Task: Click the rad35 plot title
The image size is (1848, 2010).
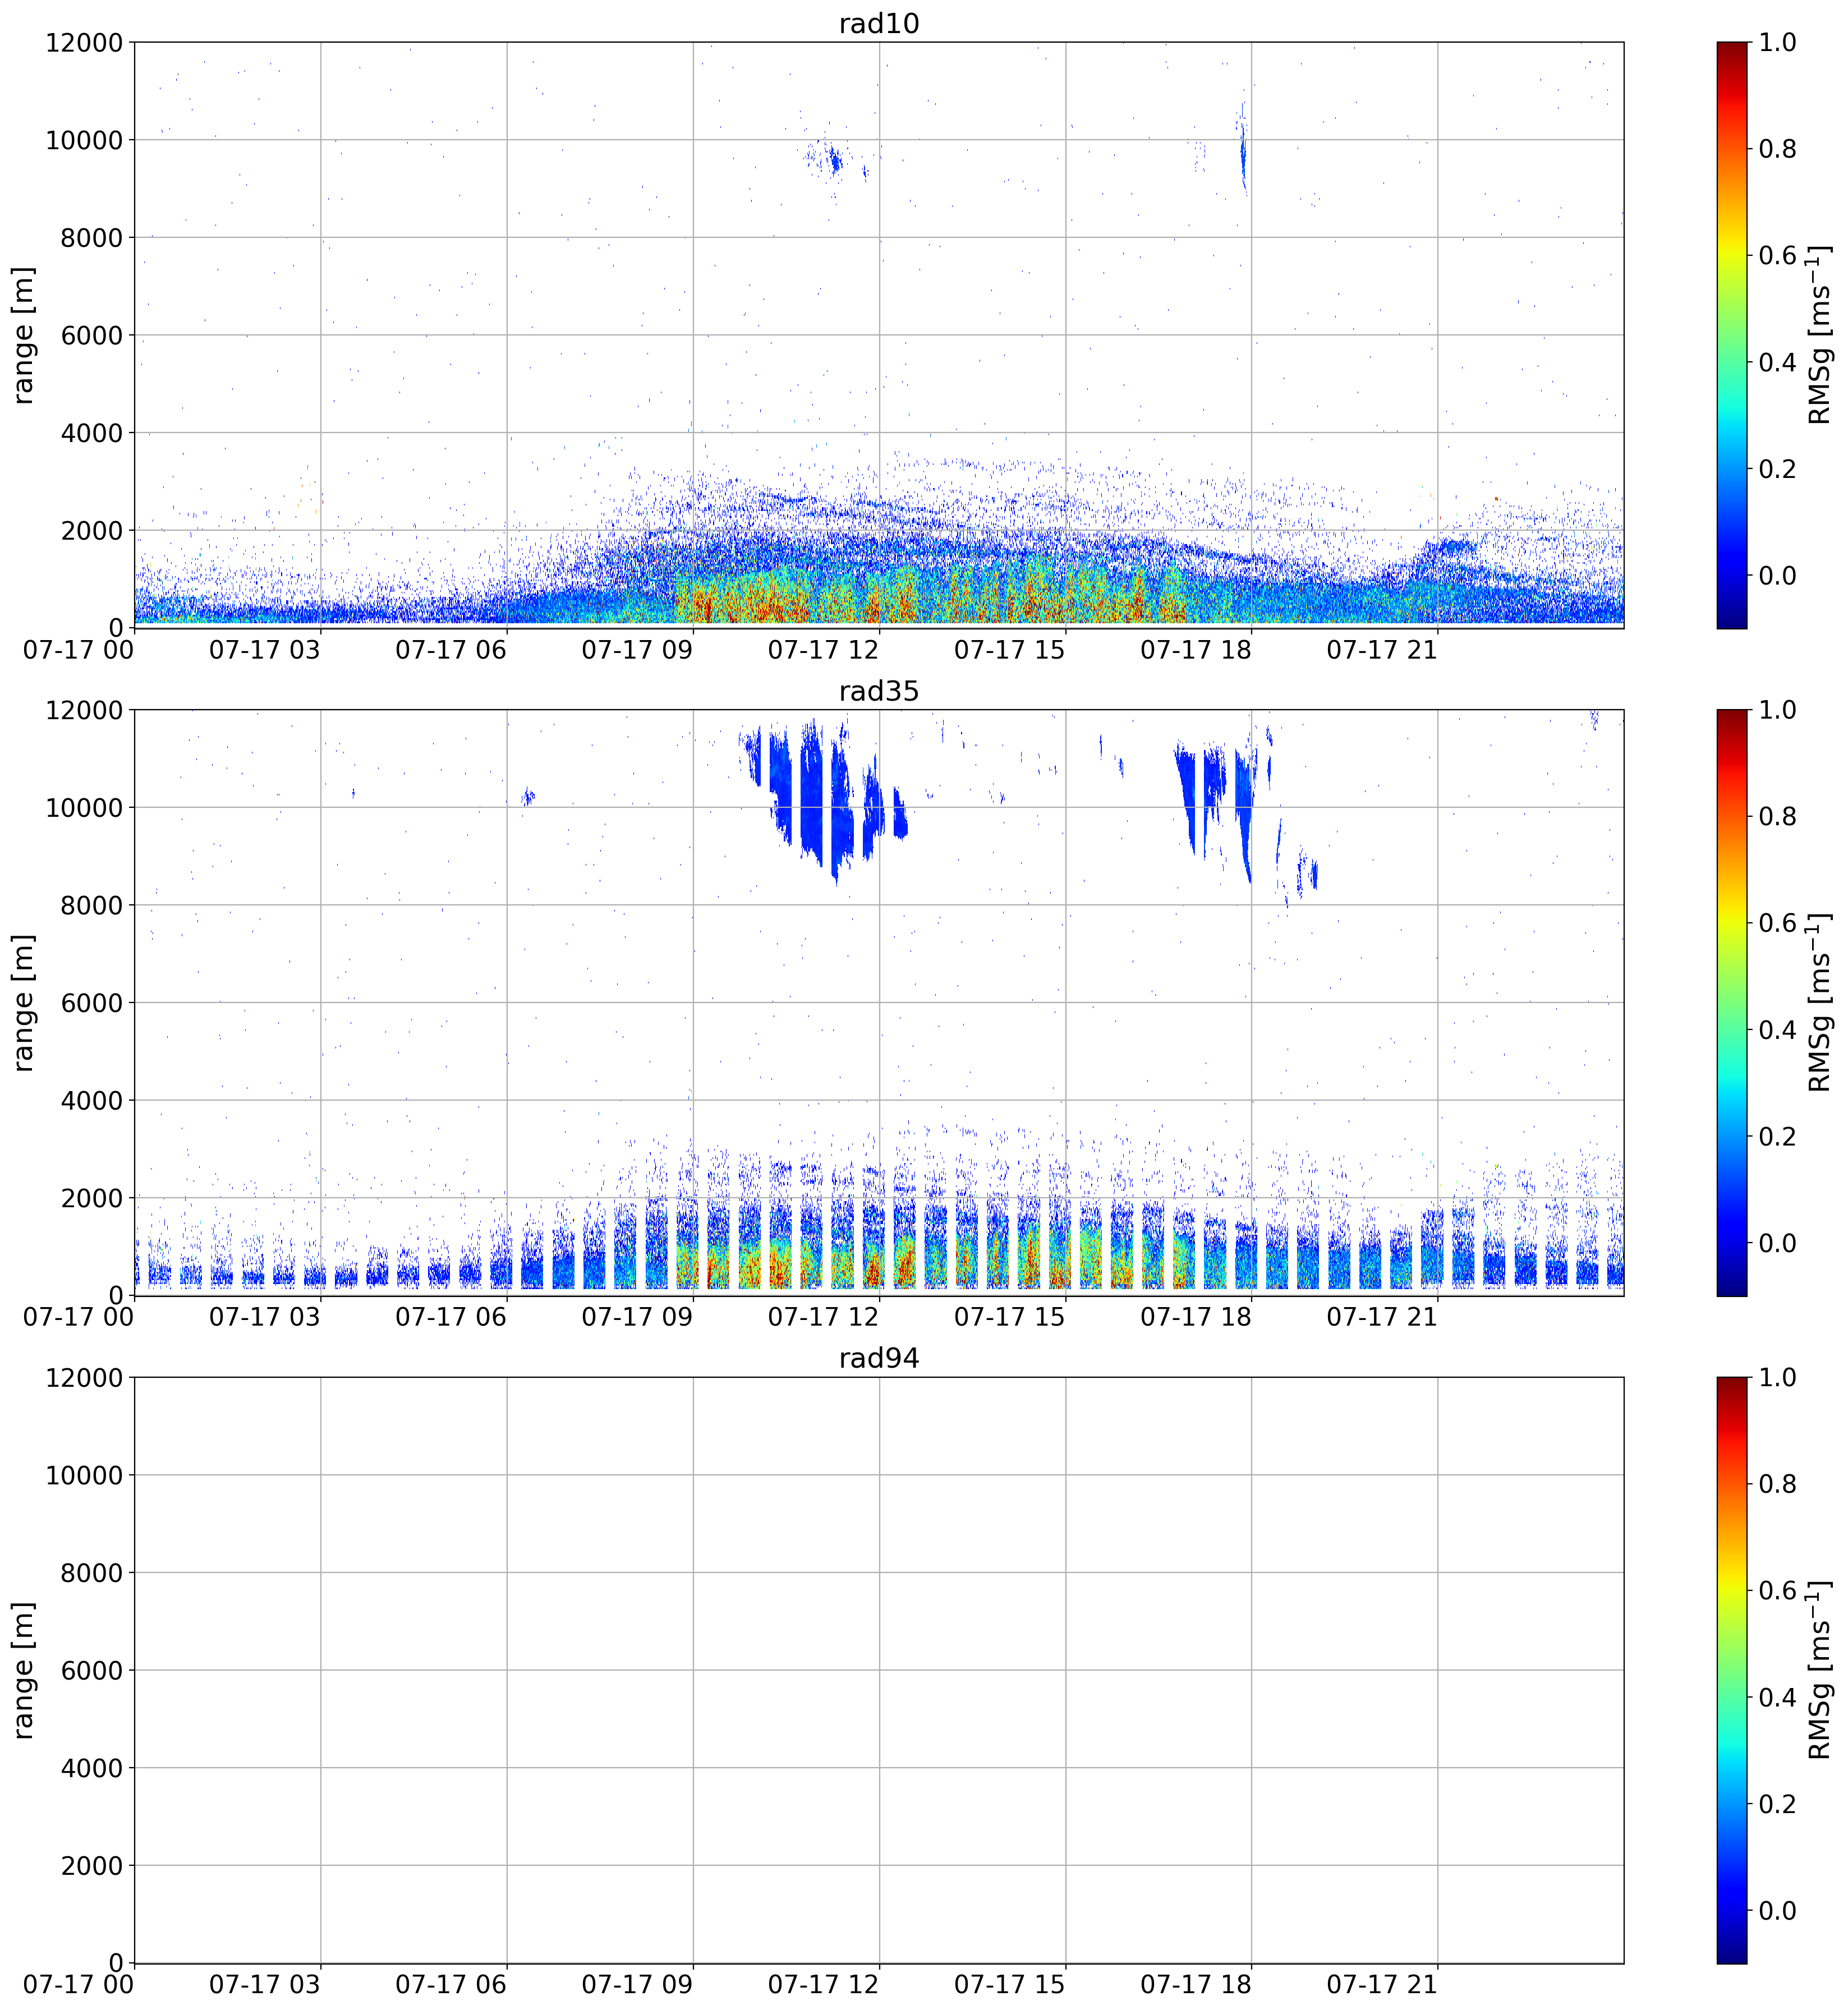Action: tap(878, 691)
